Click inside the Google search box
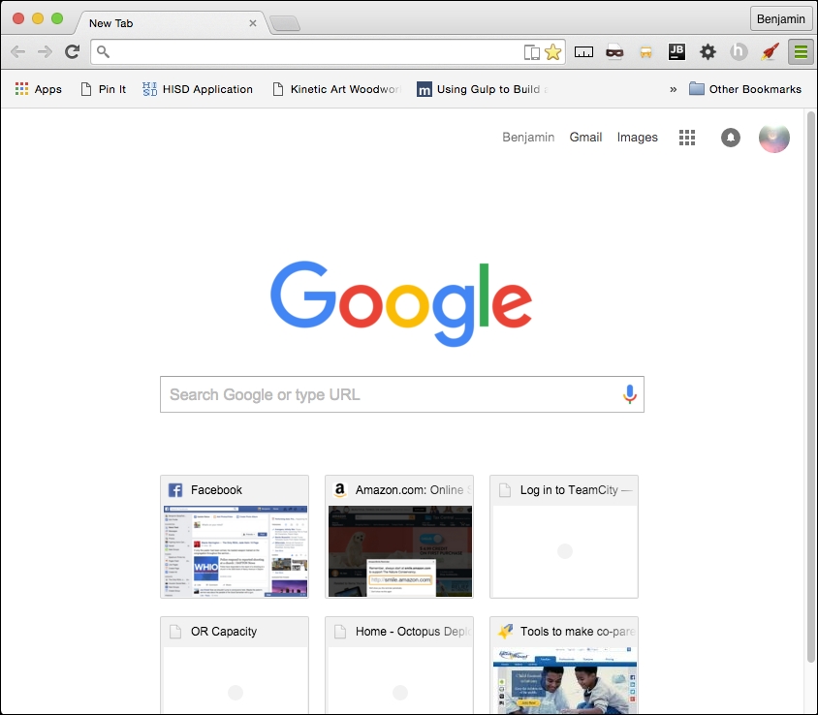The width and height of the screenshot is (818, 715). pyautogui.click(x=388, y=394)
